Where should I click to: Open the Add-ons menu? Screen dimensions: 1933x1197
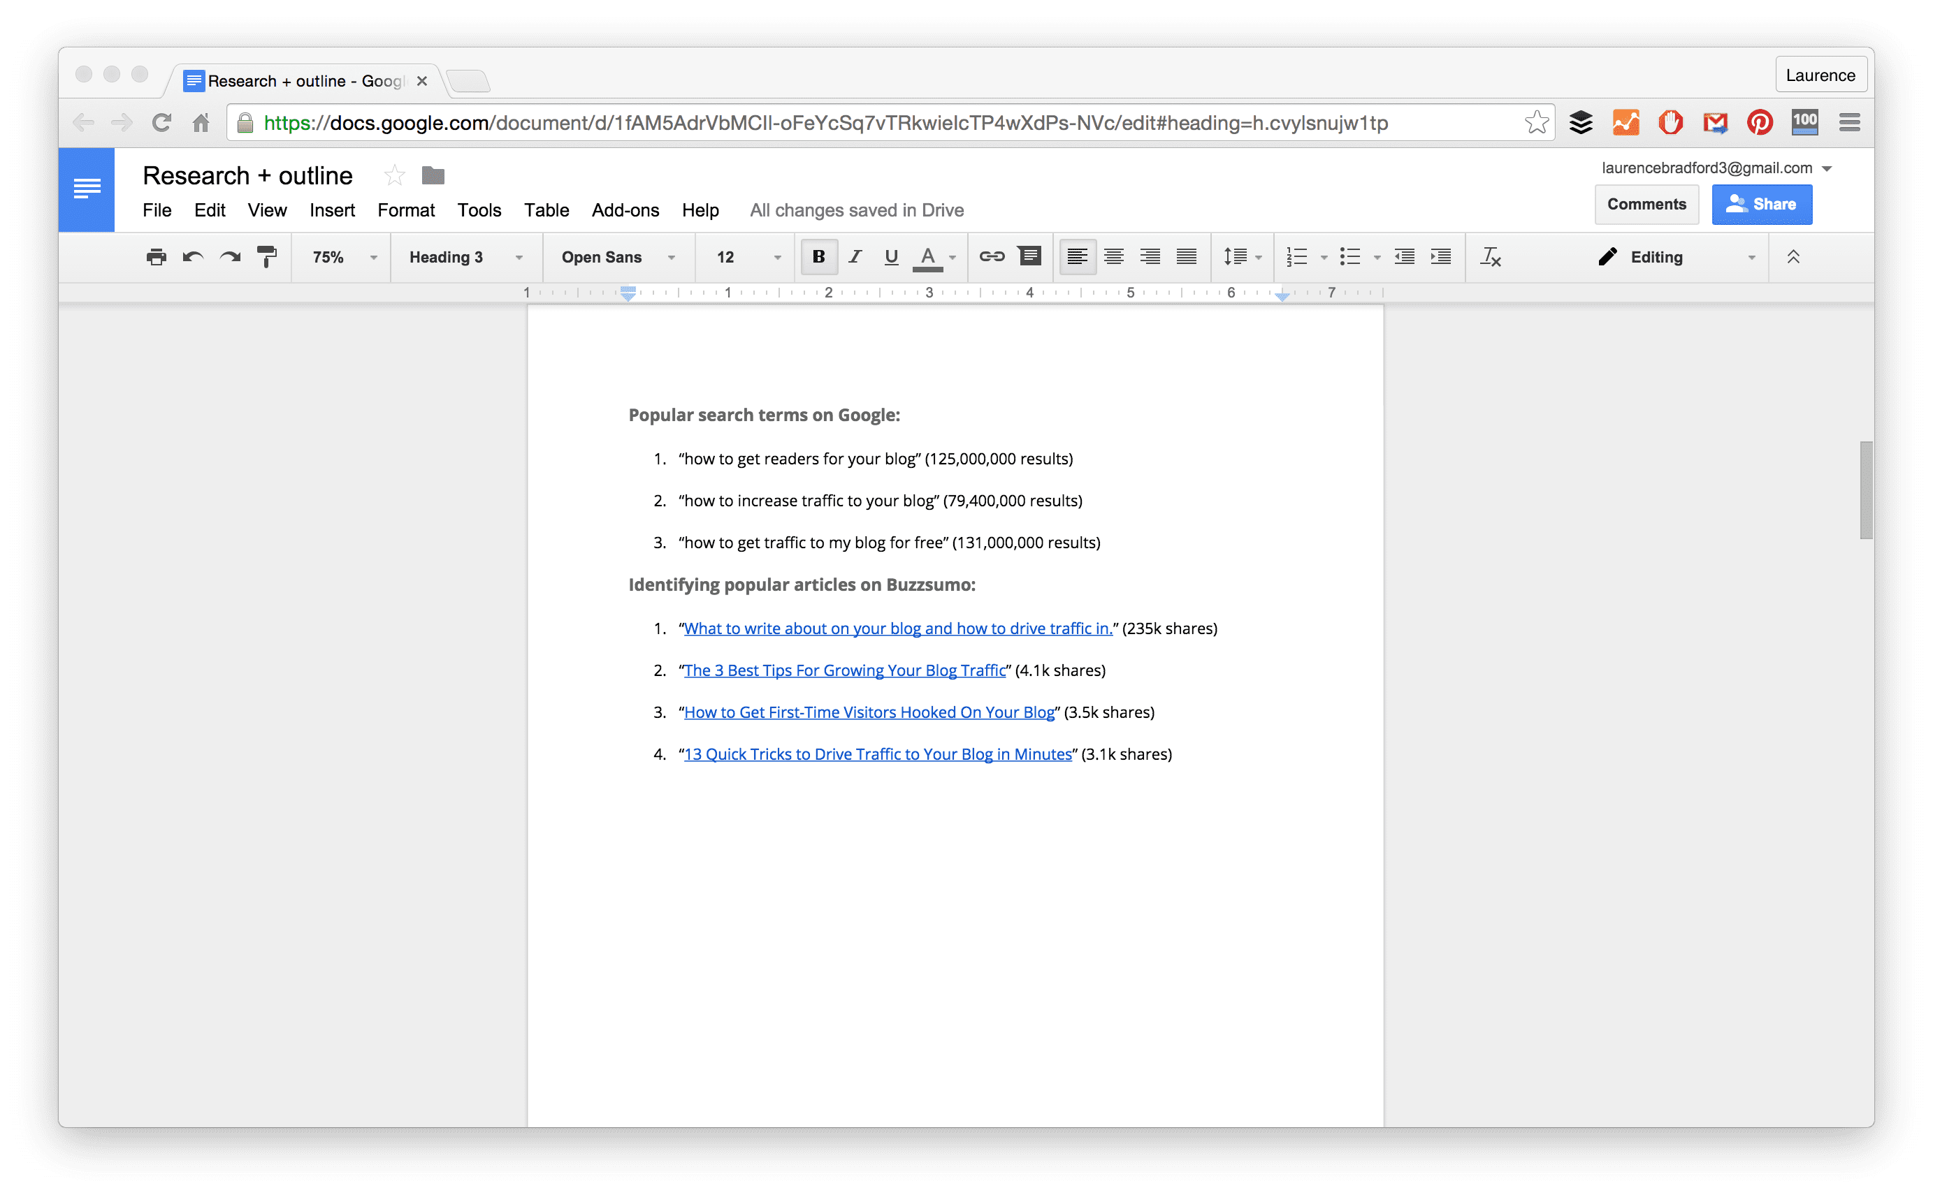[625, 210]
